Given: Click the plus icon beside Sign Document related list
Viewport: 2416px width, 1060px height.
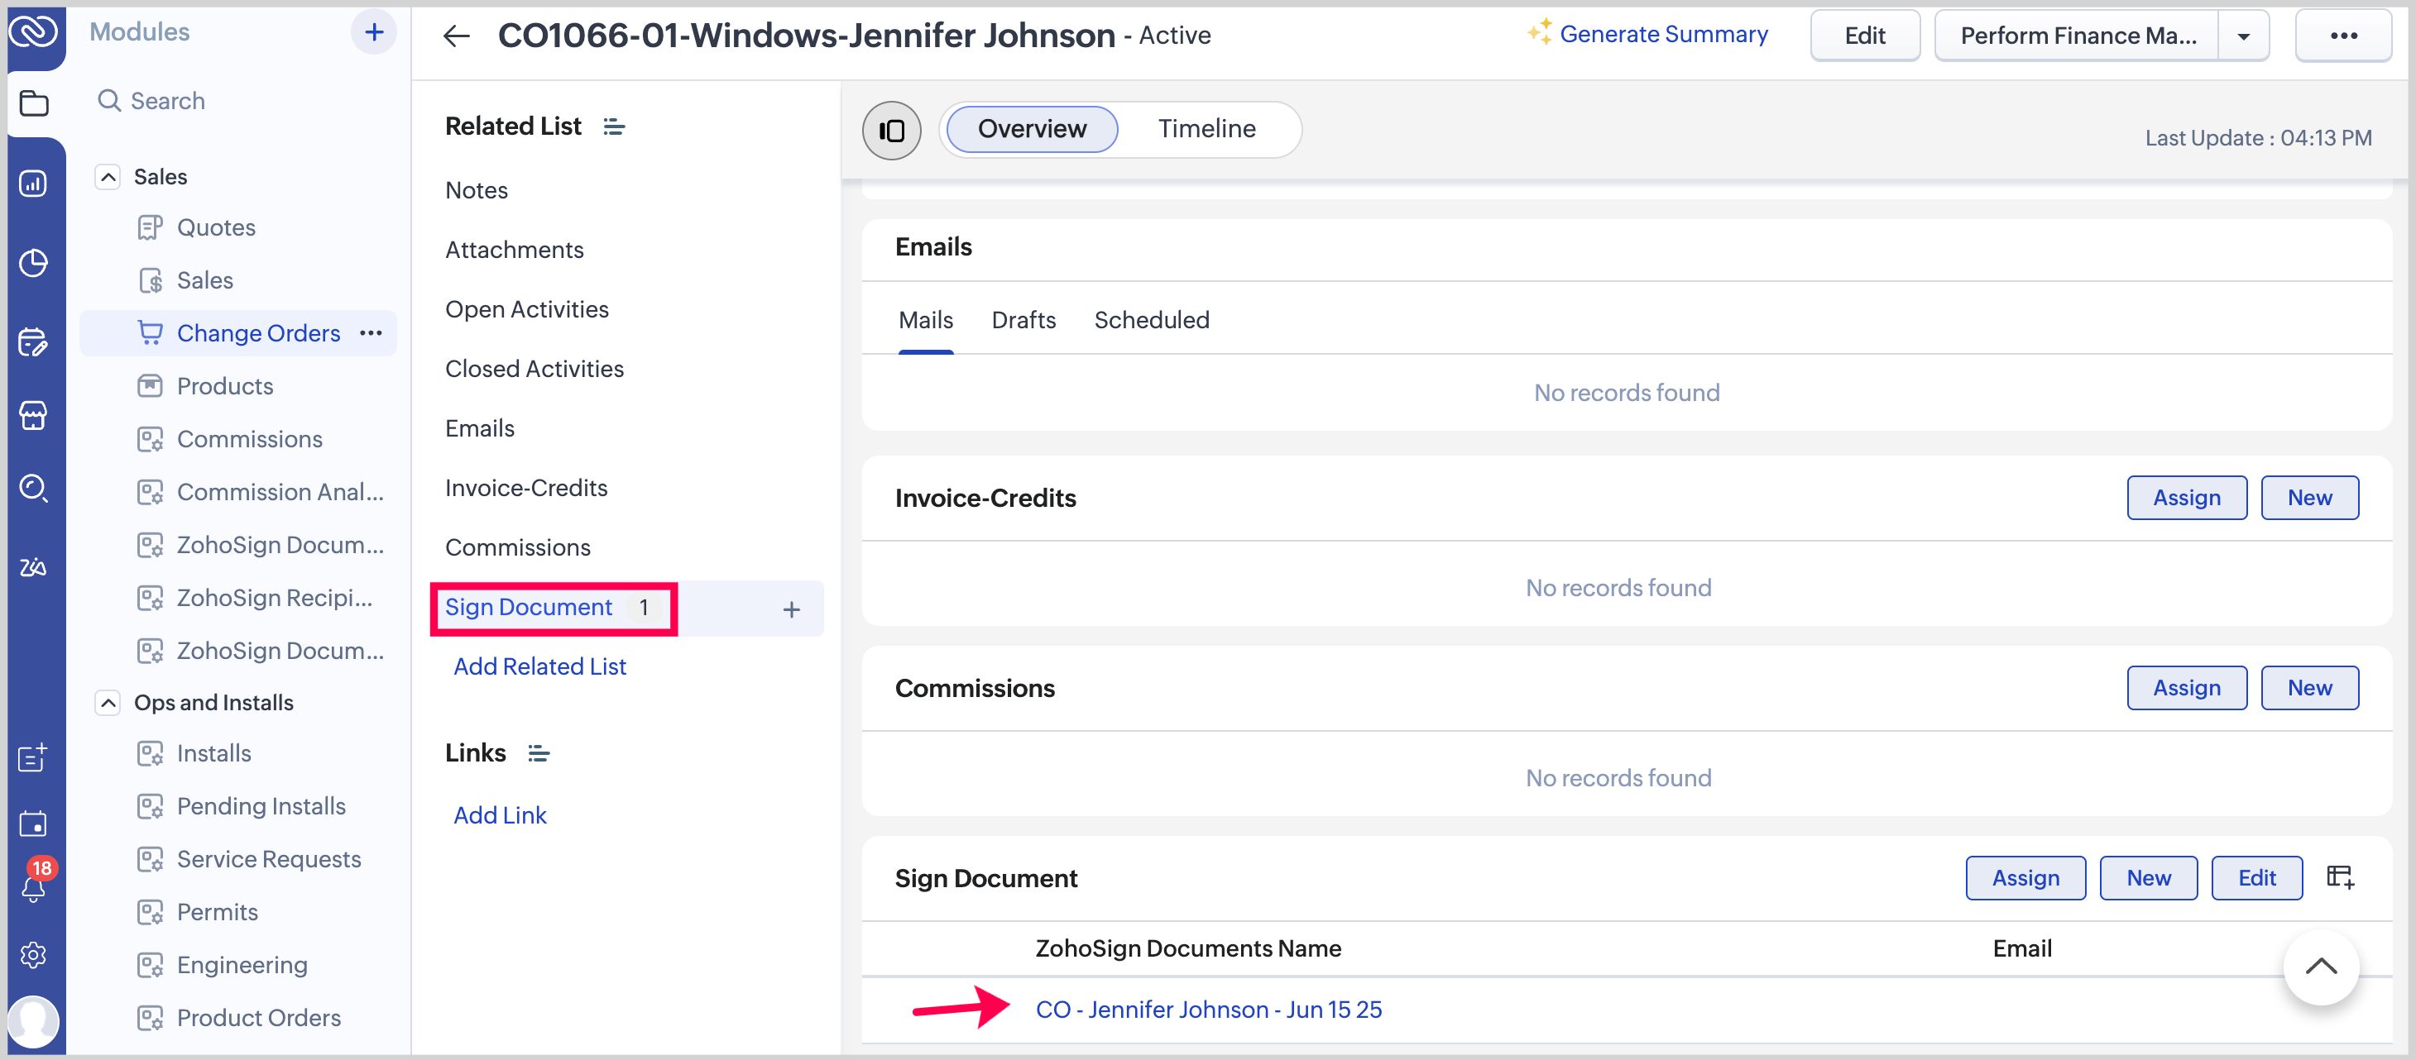Looking at the screenshot, I should pyautogui.click(x=791, y=609).
